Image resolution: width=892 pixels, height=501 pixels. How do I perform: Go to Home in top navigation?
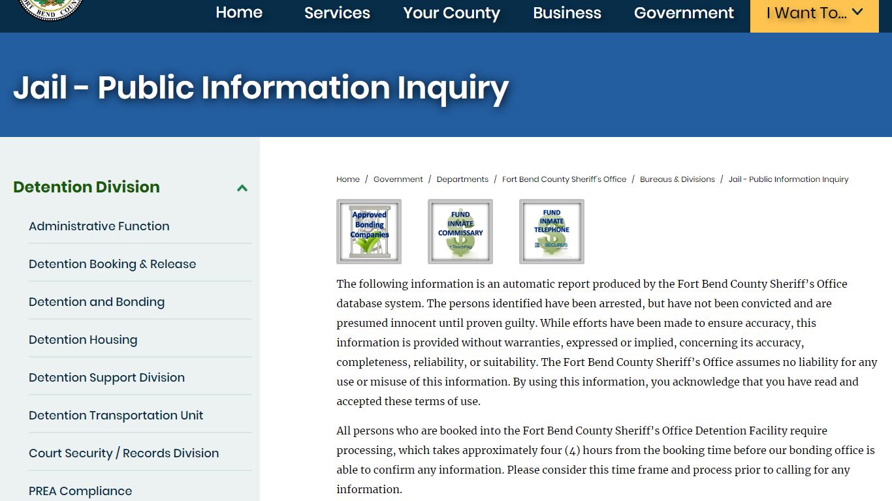[x=239, y=13]
